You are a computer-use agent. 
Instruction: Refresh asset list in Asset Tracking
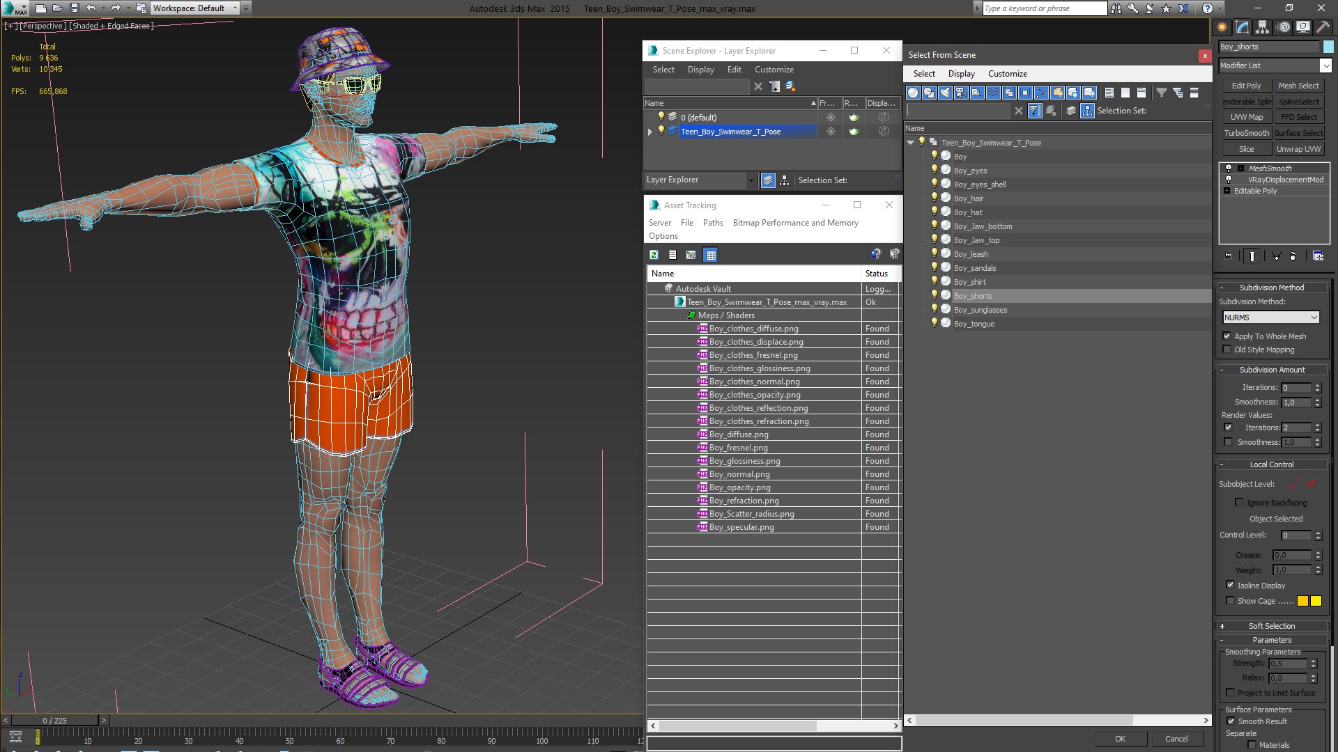pos(654,255)
